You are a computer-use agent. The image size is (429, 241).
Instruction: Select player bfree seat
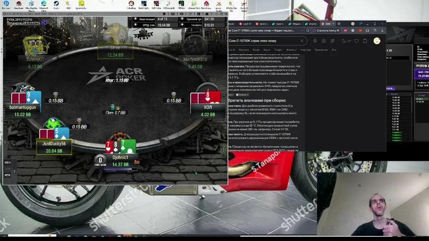point(115,51)
